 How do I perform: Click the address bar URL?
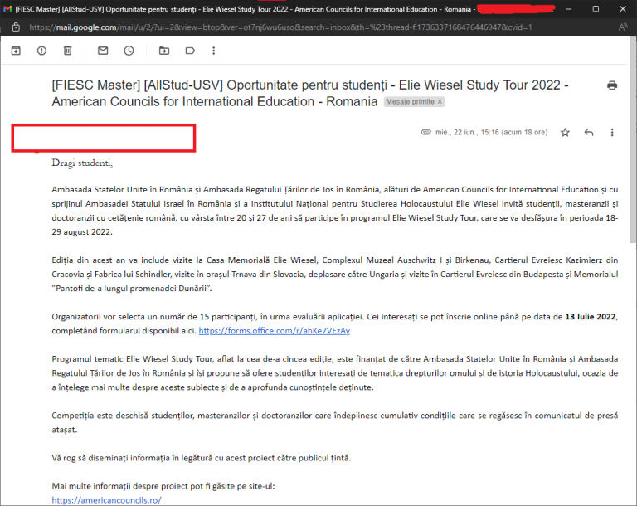click(x=282, y=27)
